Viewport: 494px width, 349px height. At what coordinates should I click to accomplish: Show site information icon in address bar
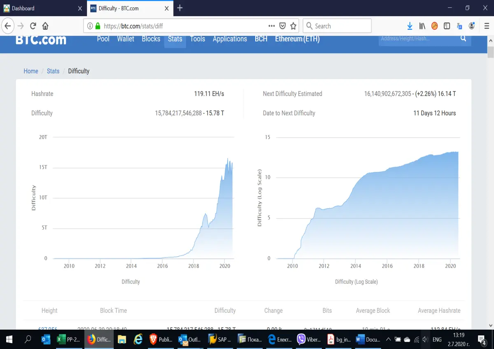90,26
